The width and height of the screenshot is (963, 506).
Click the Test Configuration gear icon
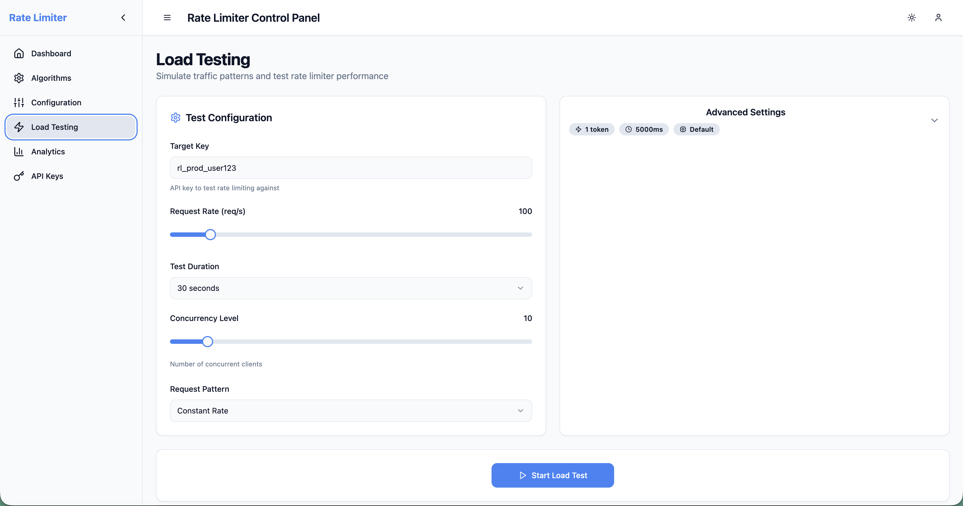coord(175,118)
